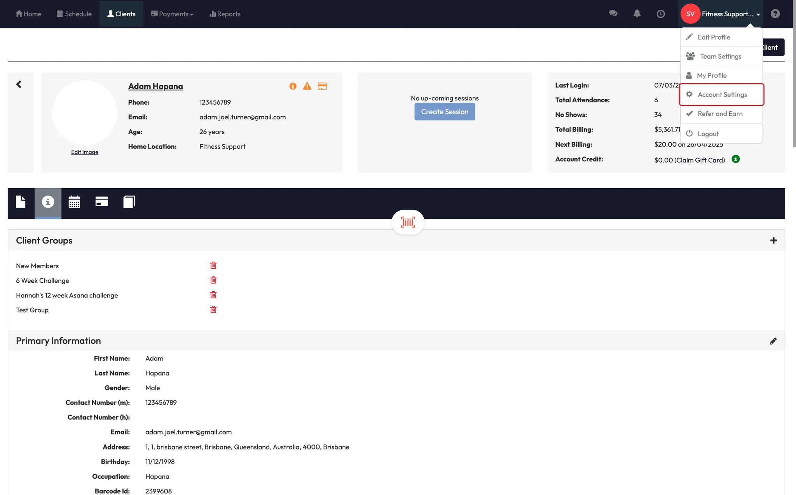Edit Primary Information with pencil icon
This screenshot has width=796, height=495.
(x=773, y=341)
